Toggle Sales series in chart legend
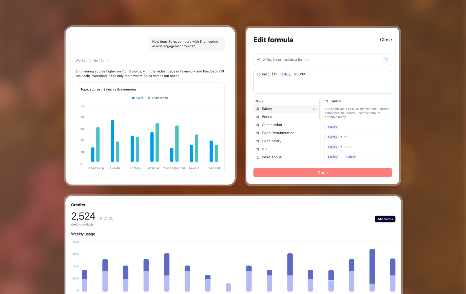 (138, 98)
